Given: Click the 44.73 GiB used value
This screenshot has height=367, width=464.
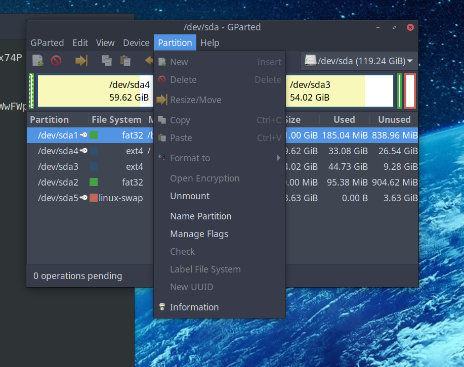Looking at the screenshot, I should click(x=348, y=166).
